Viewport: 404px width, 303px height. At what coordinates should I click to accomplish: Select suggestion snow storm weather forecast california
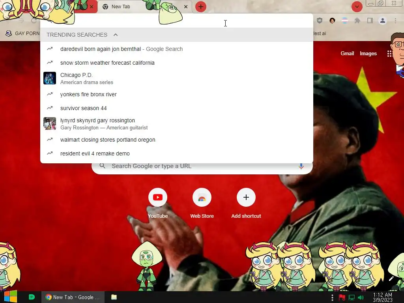[x=177, y=63]
